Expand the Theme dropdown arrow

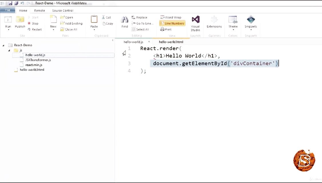click(233, 30)
